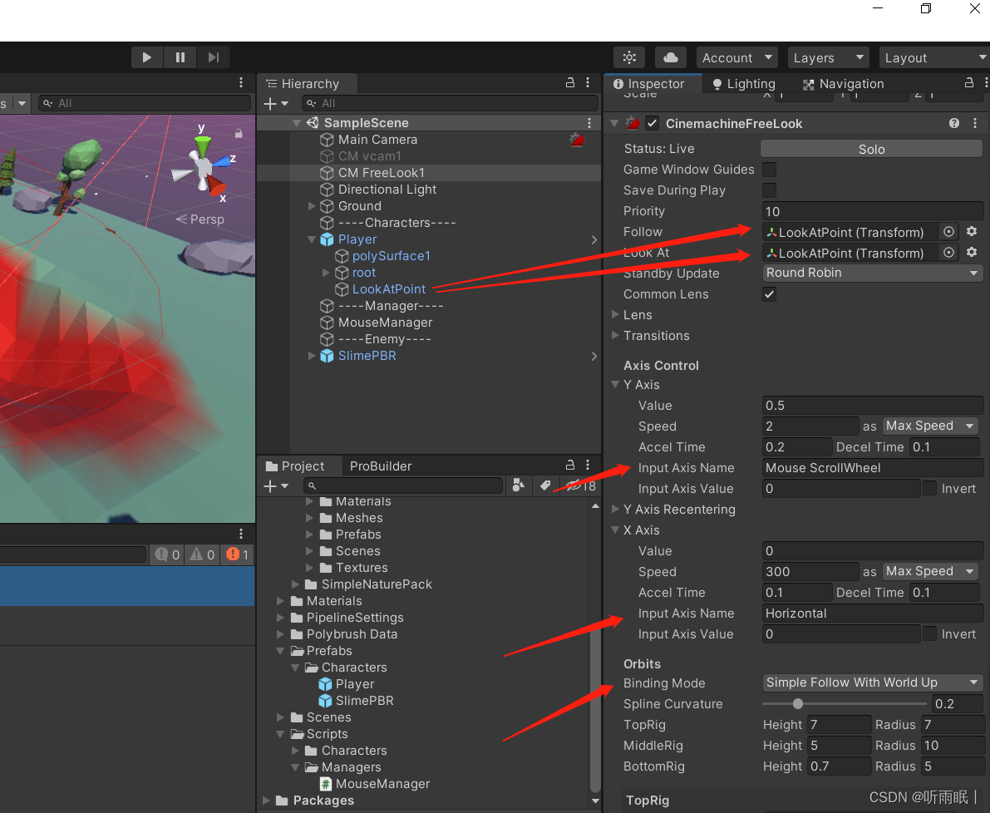Pick Look At target with object picker circle
This screenshot has width=990, height=813.
coord(948,253)
